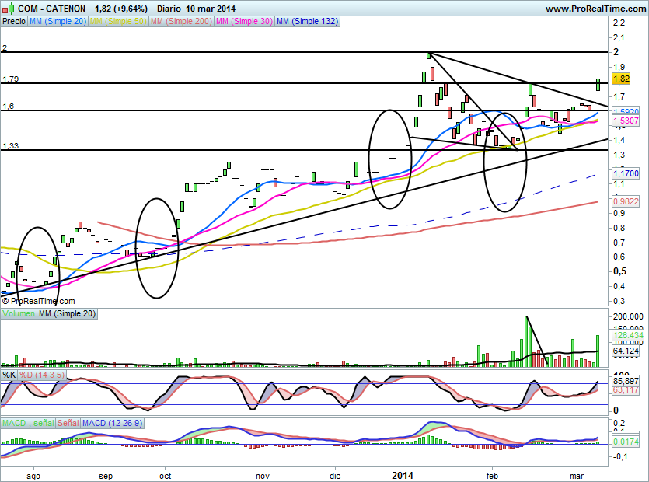
Task: Select the yellow MM (Simple 50) indicator label
Action: coord(117,22)
